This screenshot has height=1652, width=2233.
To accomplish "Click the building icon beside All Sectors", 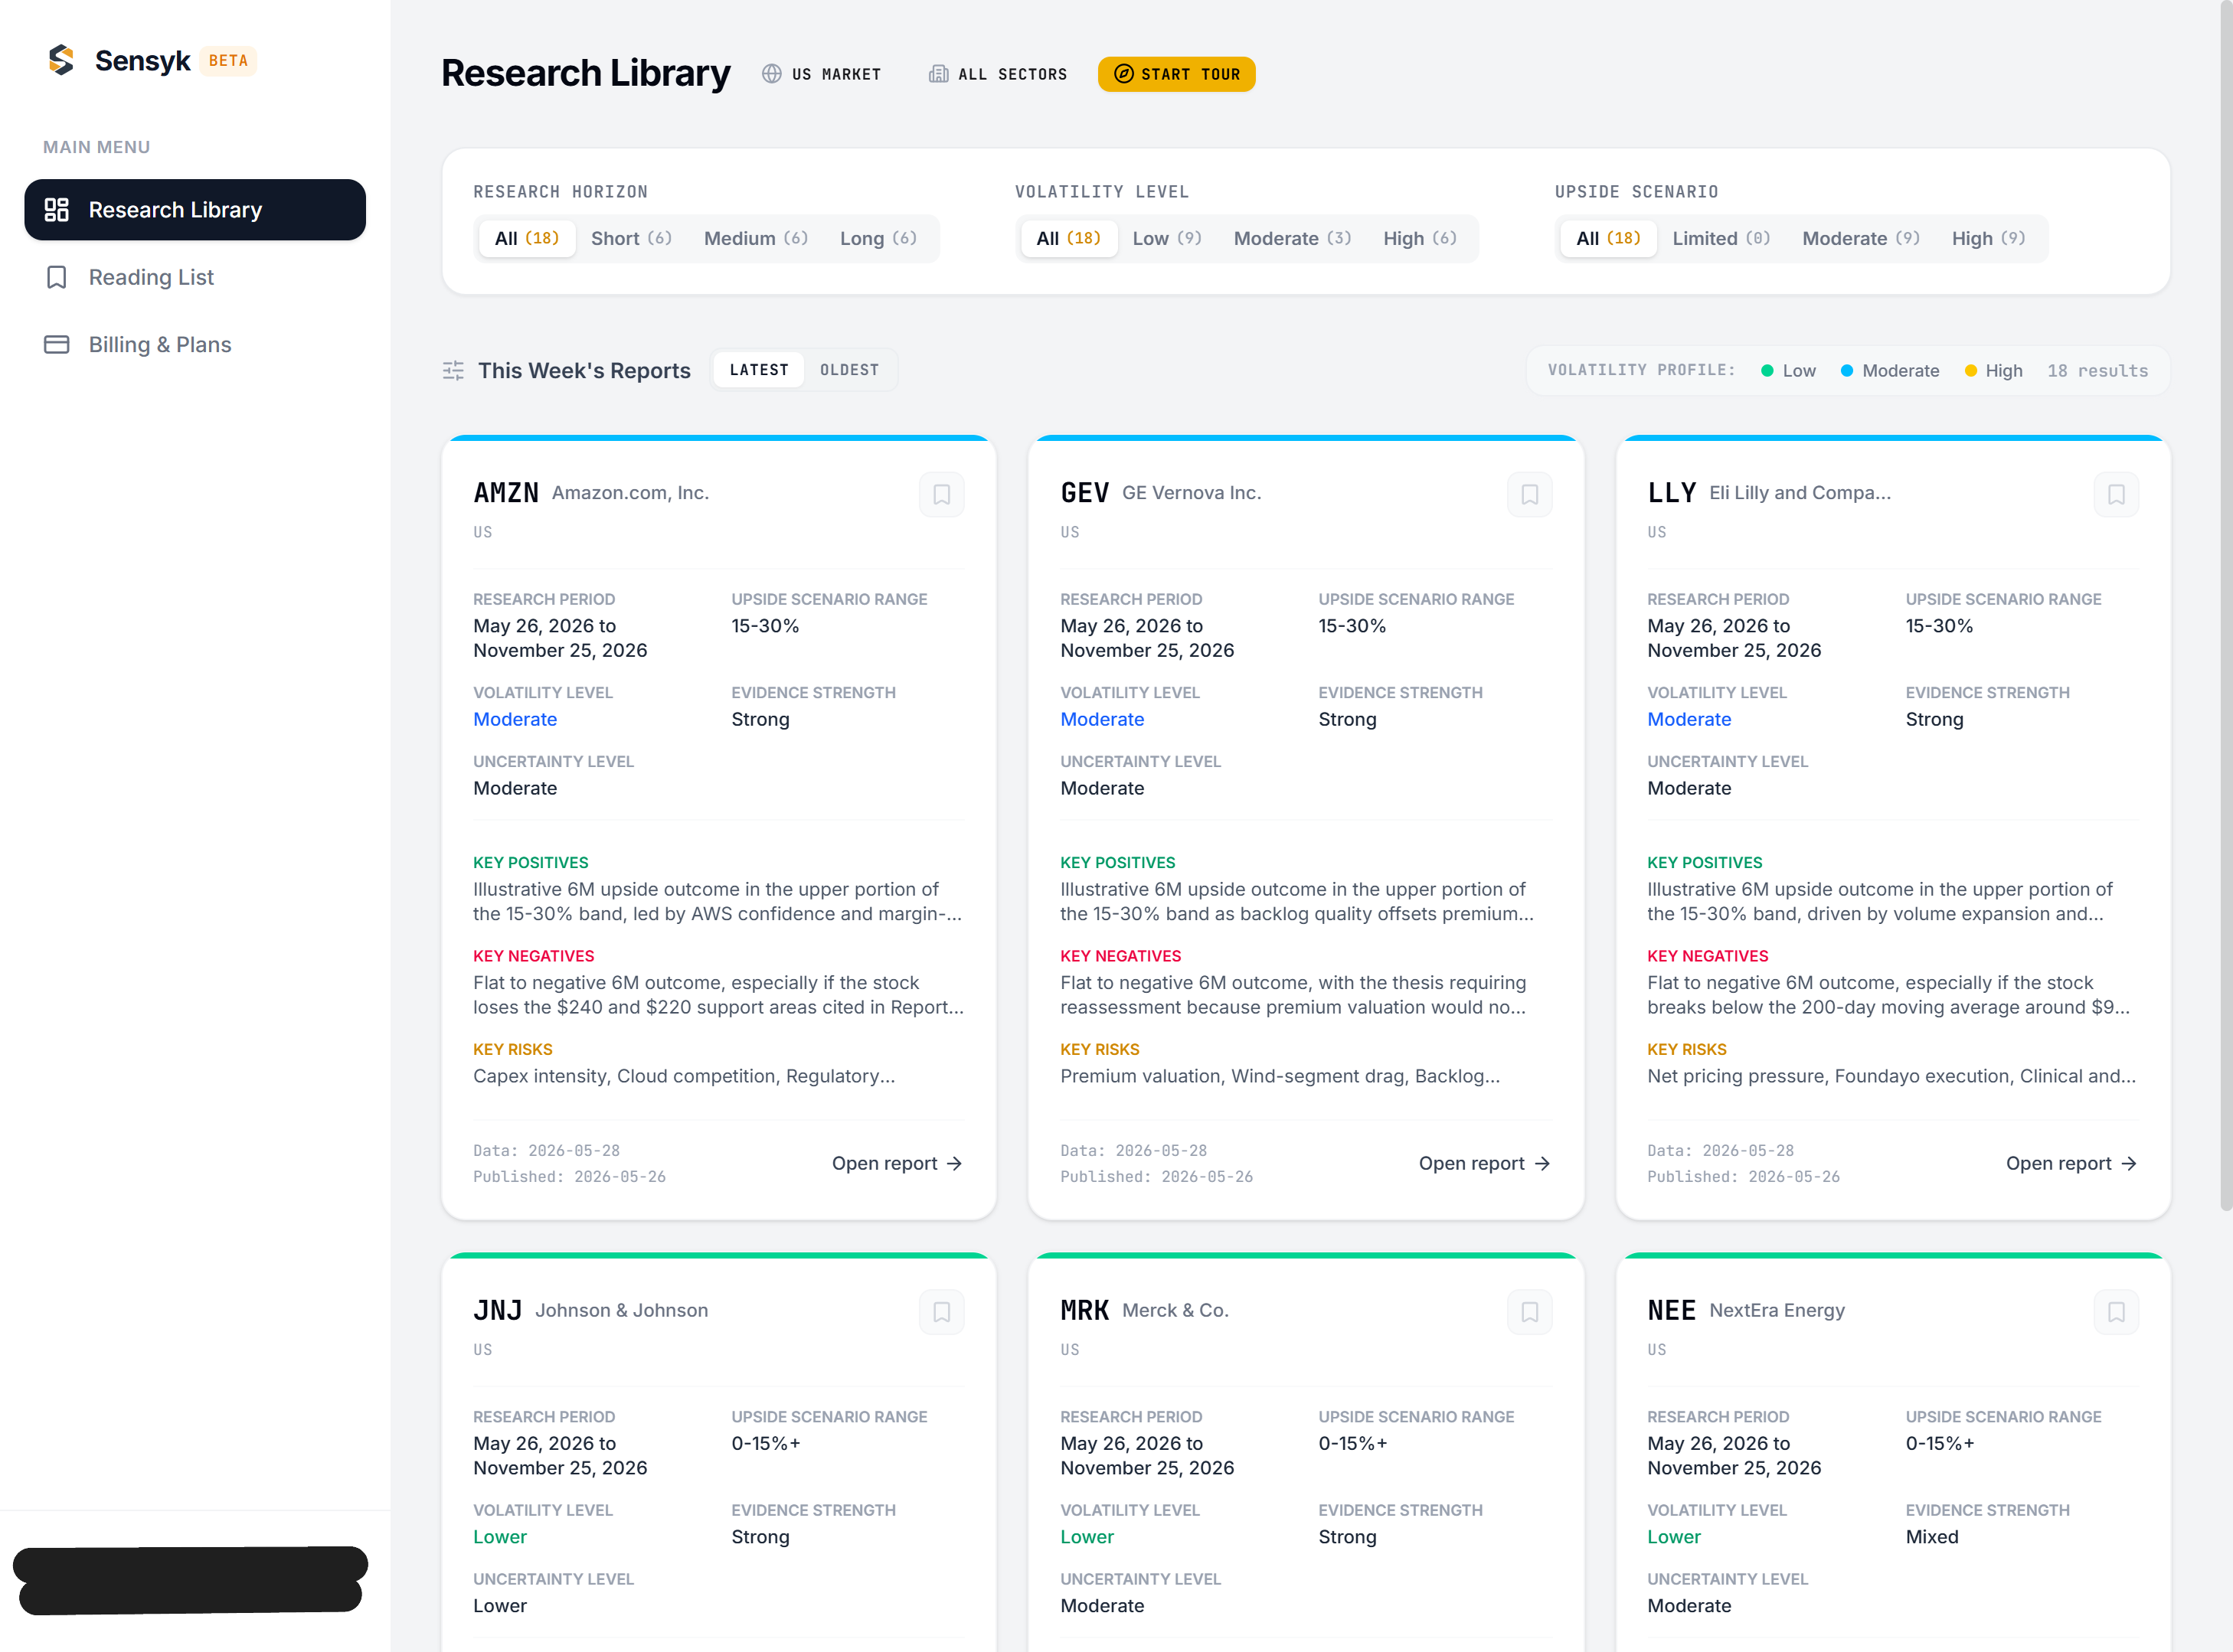I will tap(938, 74).
